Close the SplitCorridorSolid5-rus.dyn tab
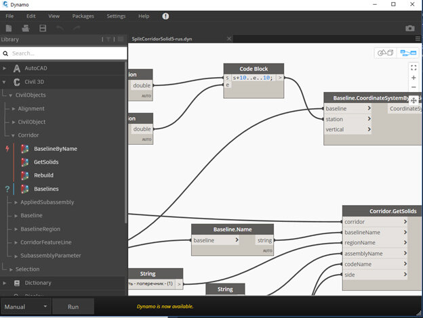This screenshot has width=423, height=318. (x=229, y=39)
